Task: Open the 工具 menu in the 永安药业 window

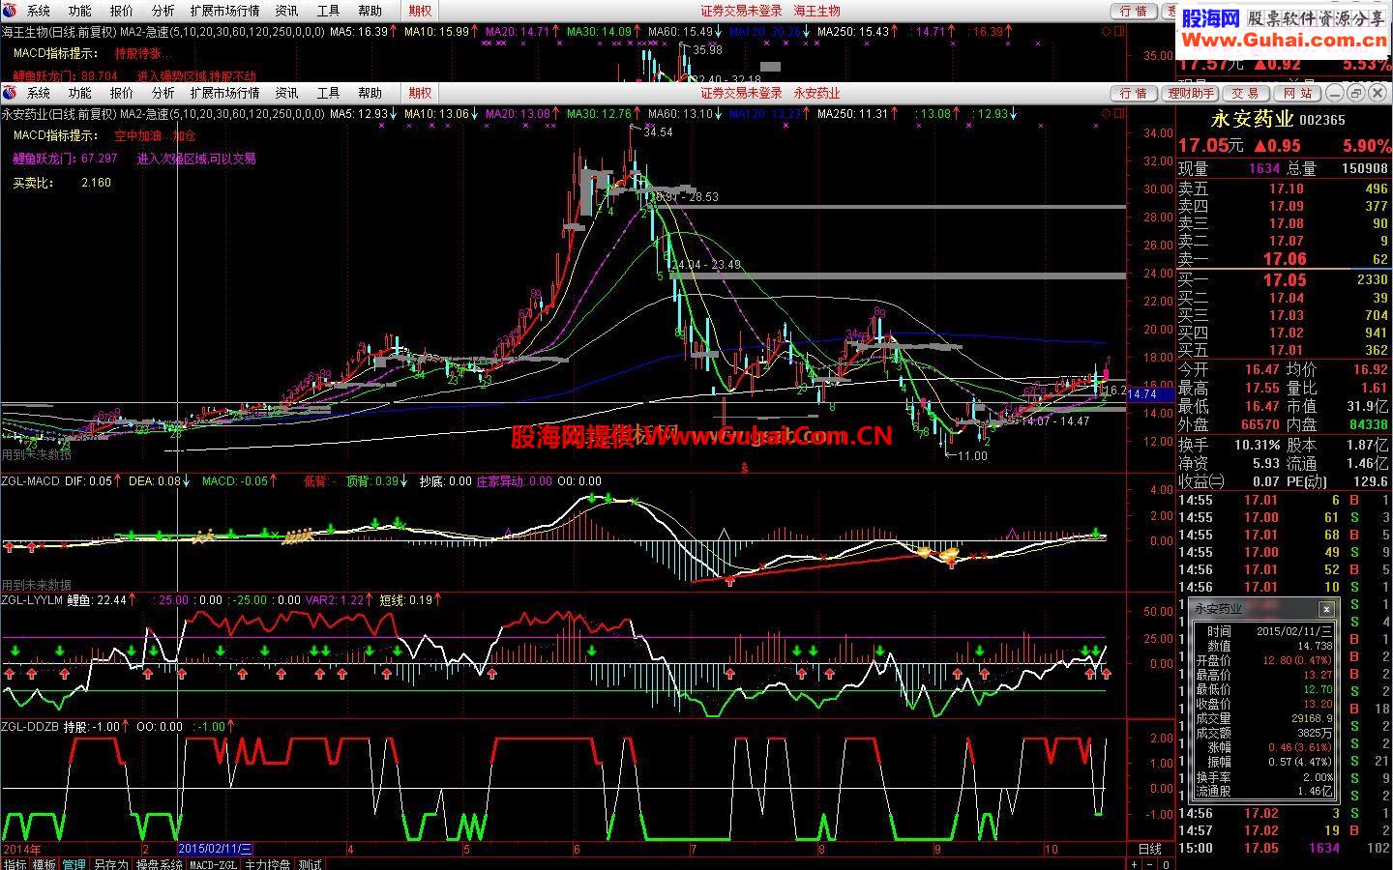Action: tap(329, 93)
